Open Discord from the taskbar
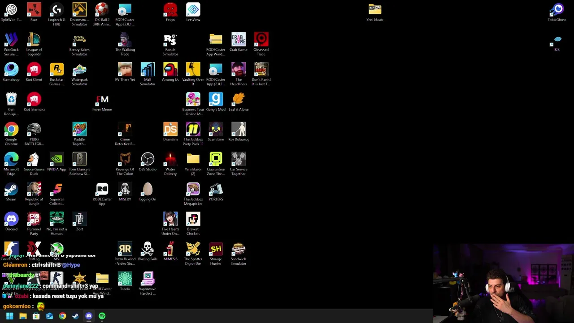574x323 pixels. (89, 316)
